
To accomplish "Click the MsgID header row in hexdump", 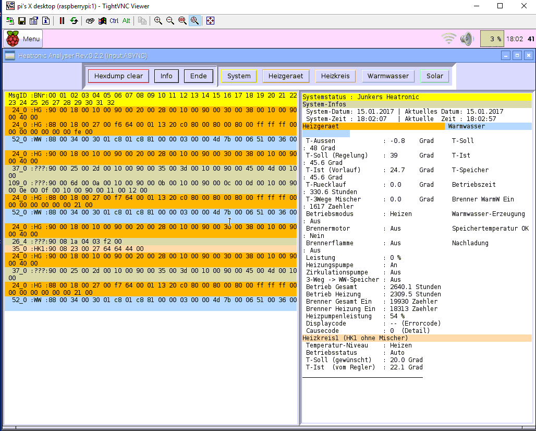I will coord(151,99).
